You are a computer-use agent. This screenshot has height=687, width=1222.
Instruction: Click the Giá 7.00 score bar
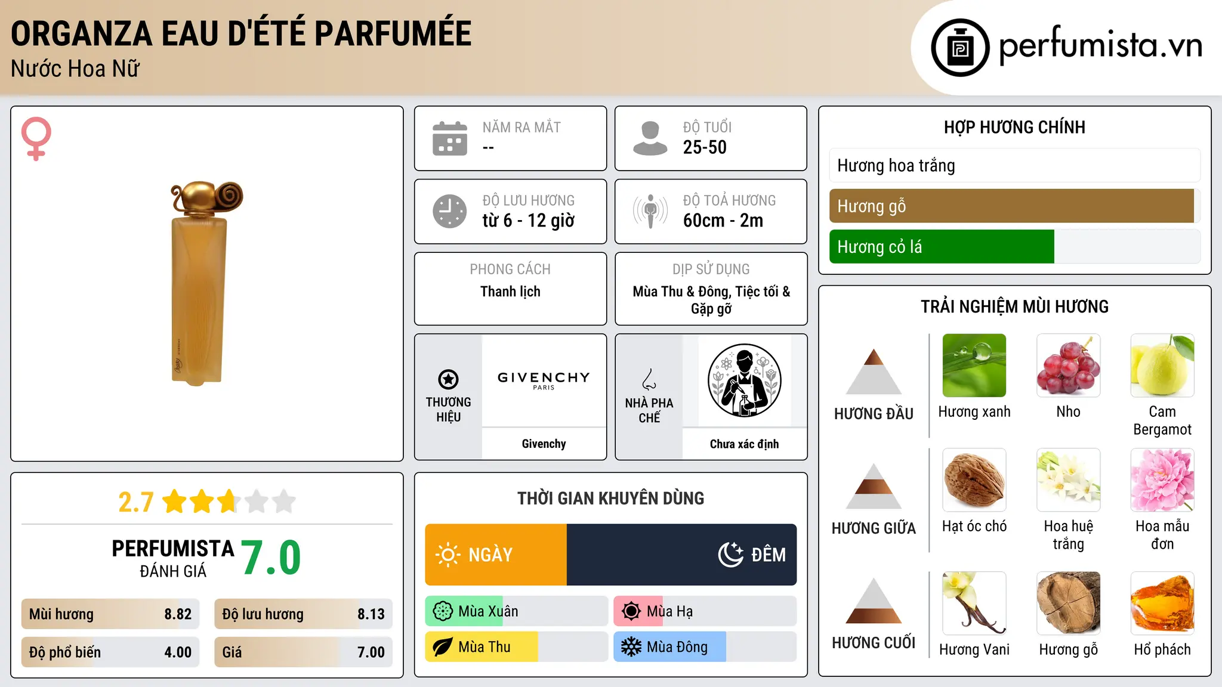click(x=303, y=652)
